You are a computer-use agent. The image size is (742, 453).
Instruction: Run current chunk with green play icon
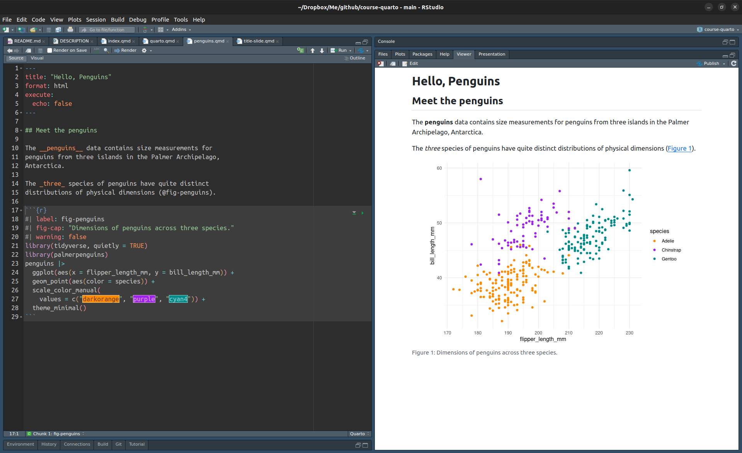(x=362, y=213)
